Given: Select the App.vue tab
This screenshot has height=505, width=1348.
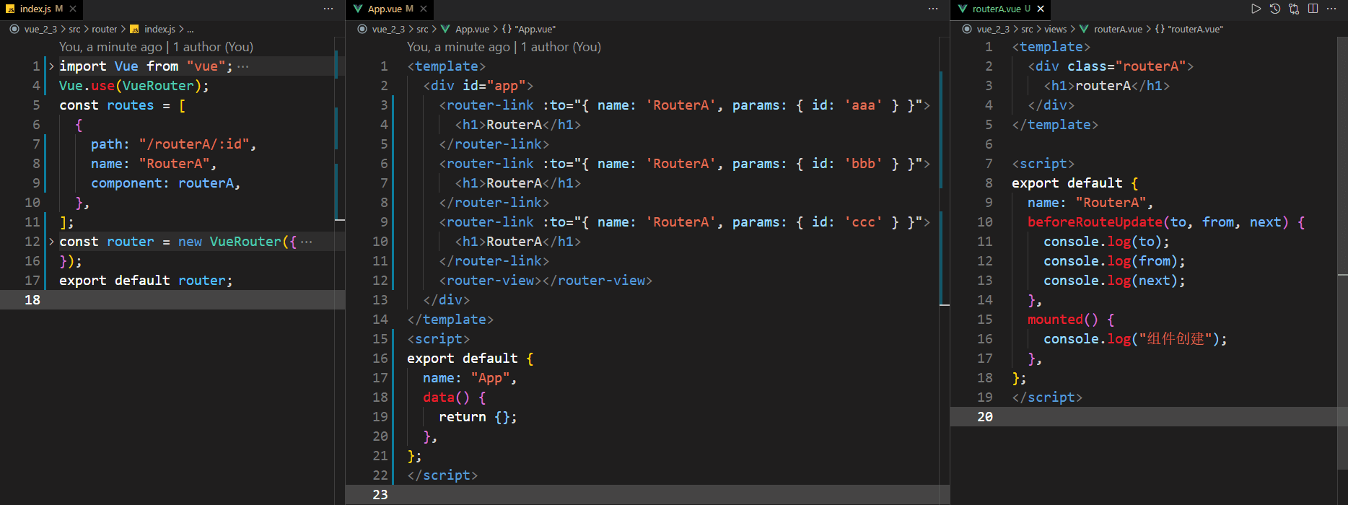Looking at the screenshot, I should click(390, 9).
